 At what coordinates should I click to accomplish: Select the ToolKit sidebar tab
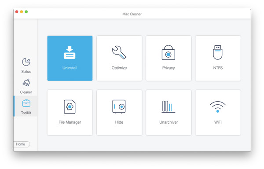pos(26,106)
